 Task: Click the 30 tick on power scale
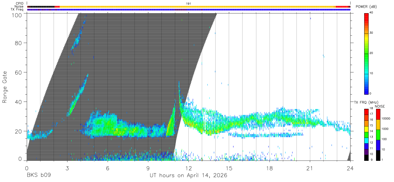[x=372, y=33]
